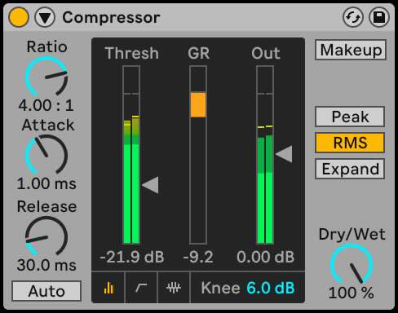
Task: Switch to activity waveform view icon
Action: coord(174,288)
